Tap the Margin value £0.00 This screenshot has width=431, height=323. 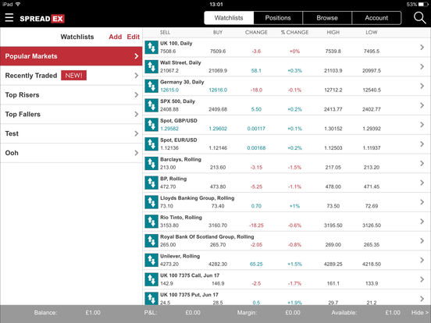pos(293,313)
